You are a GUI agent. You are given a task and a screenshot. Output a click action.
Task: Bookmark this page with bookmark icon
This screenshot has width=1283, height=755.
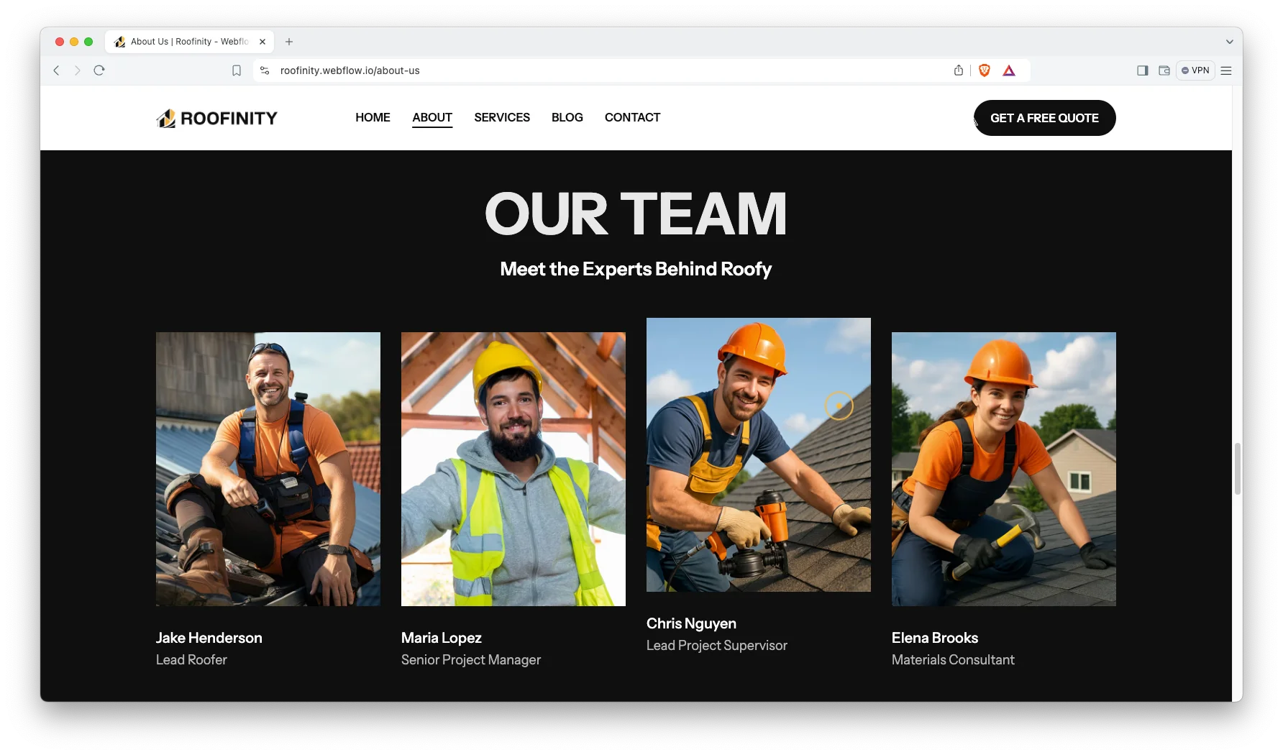click(x=236, y=70)
